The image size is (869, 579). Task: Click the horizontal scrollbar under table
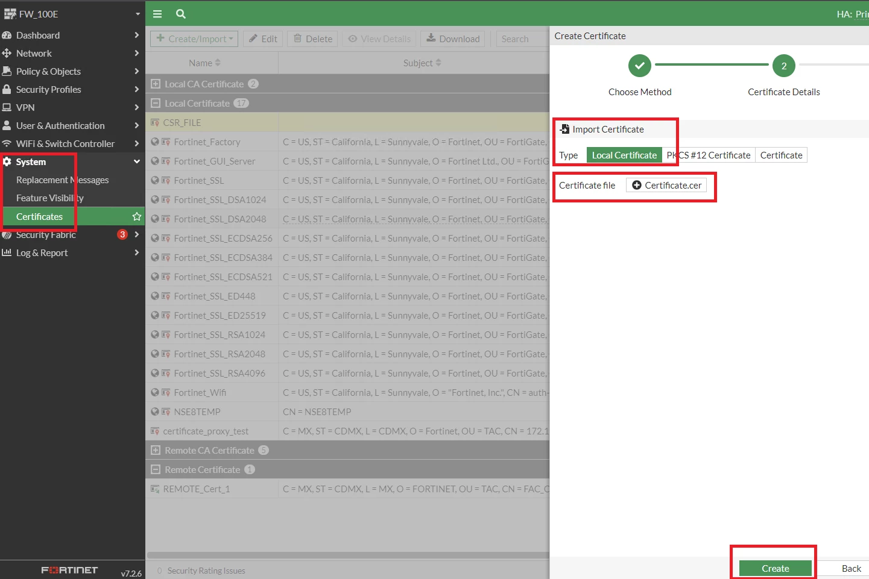coord(347,555)
